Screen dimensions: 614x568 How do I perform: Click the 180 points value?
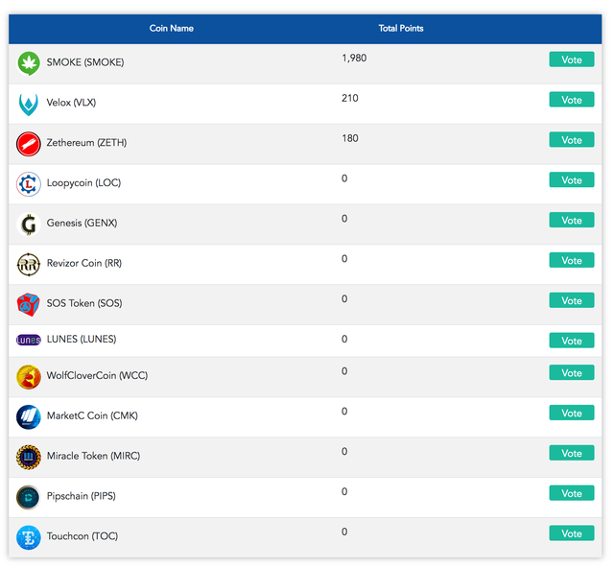coord(349,138)
